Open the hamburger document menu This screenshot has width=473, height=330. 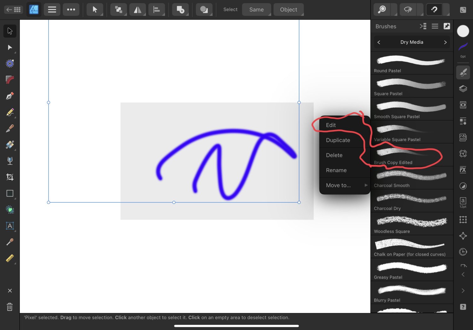(x=52, y=9)
